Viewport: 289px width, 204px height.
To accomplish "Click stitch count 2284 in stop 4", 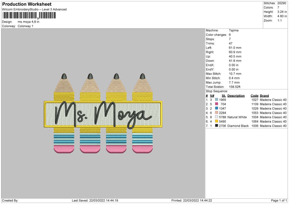I will pyautogui.click(x=223, y=113).
